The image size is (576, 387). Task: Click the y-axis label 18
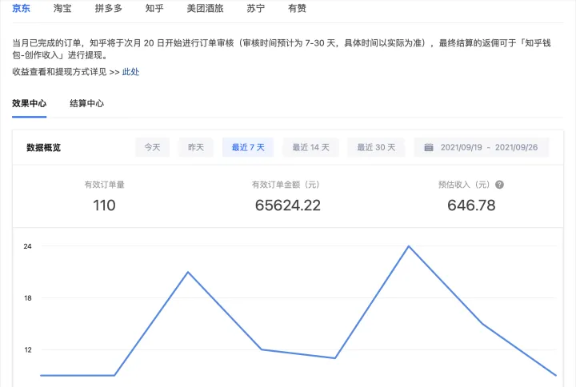28,298
